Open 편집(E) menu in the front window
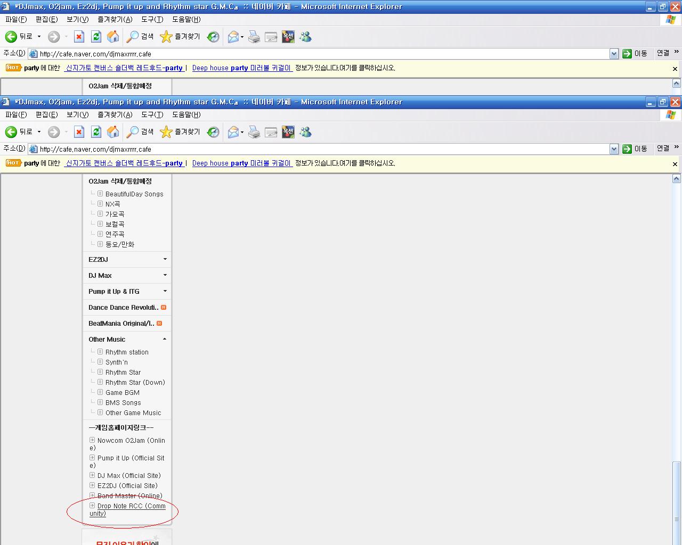 [46, 114]
